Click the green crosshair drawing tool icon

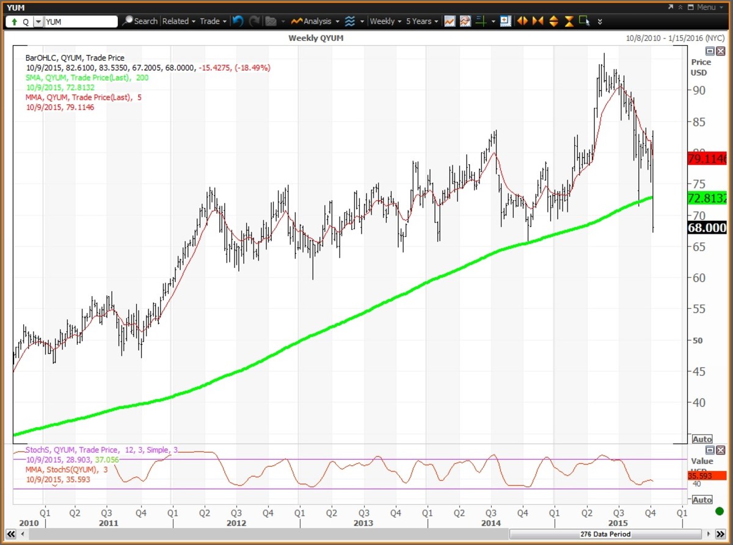pos(482,21)
